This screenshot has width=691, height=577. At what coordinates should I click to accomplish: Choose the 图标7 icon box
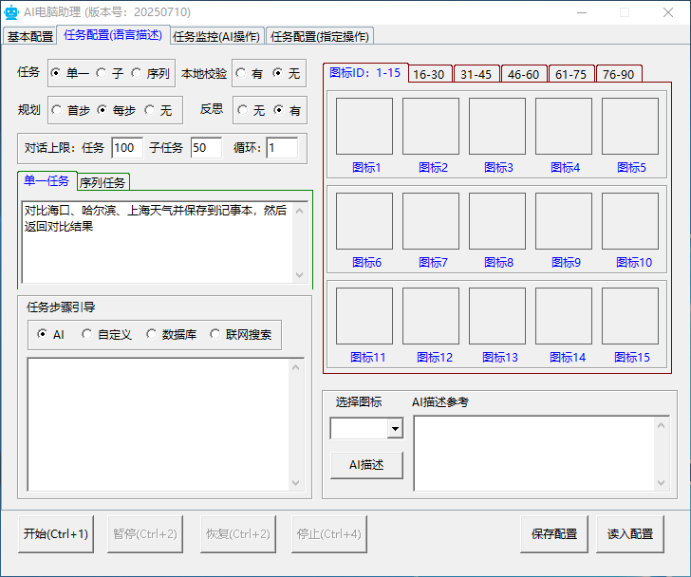[x=431, y=221]
